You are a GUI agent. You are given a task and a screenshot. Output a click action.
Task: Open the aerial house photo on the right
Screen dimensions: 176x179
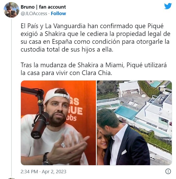134,123
